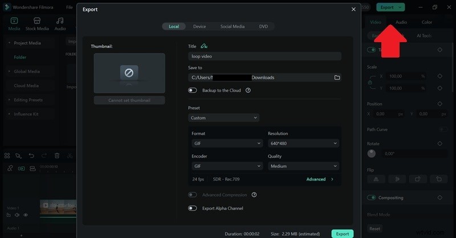
Task: Mute the Video 1 track audio
Action: tap(17, 215)
